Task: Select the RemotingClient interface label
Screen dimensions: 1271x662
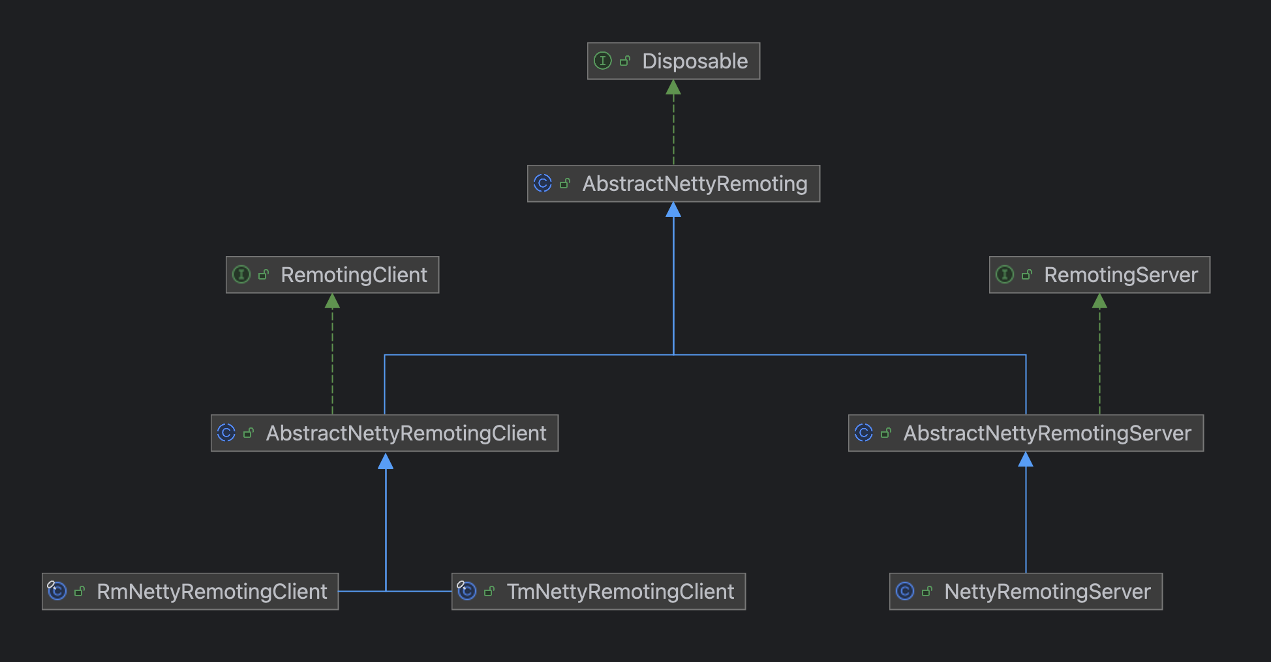Action: [354, 275]
